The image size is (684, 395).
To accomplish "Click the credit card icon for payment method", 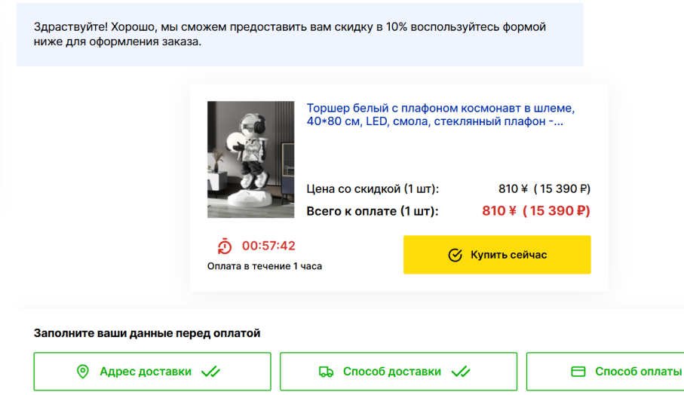I will [578, 372].
